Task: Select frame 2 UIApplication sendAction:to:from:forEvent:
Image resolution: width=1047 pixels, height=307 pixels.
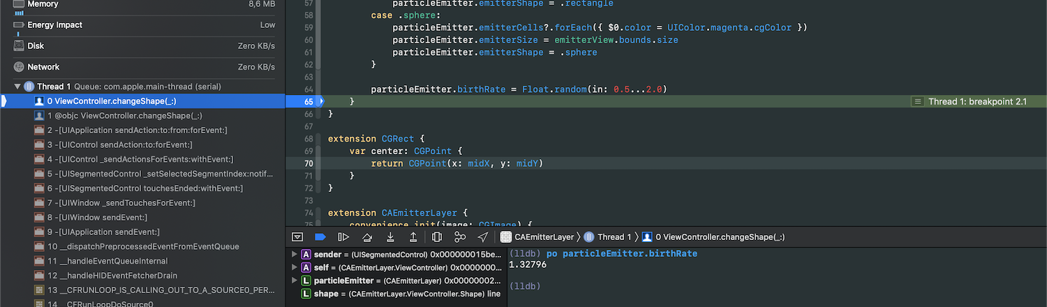Action: point(142,130)
